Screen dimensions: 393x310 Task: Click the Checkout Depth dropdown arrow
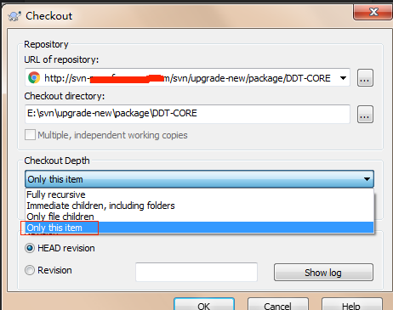tap(367, 179)
